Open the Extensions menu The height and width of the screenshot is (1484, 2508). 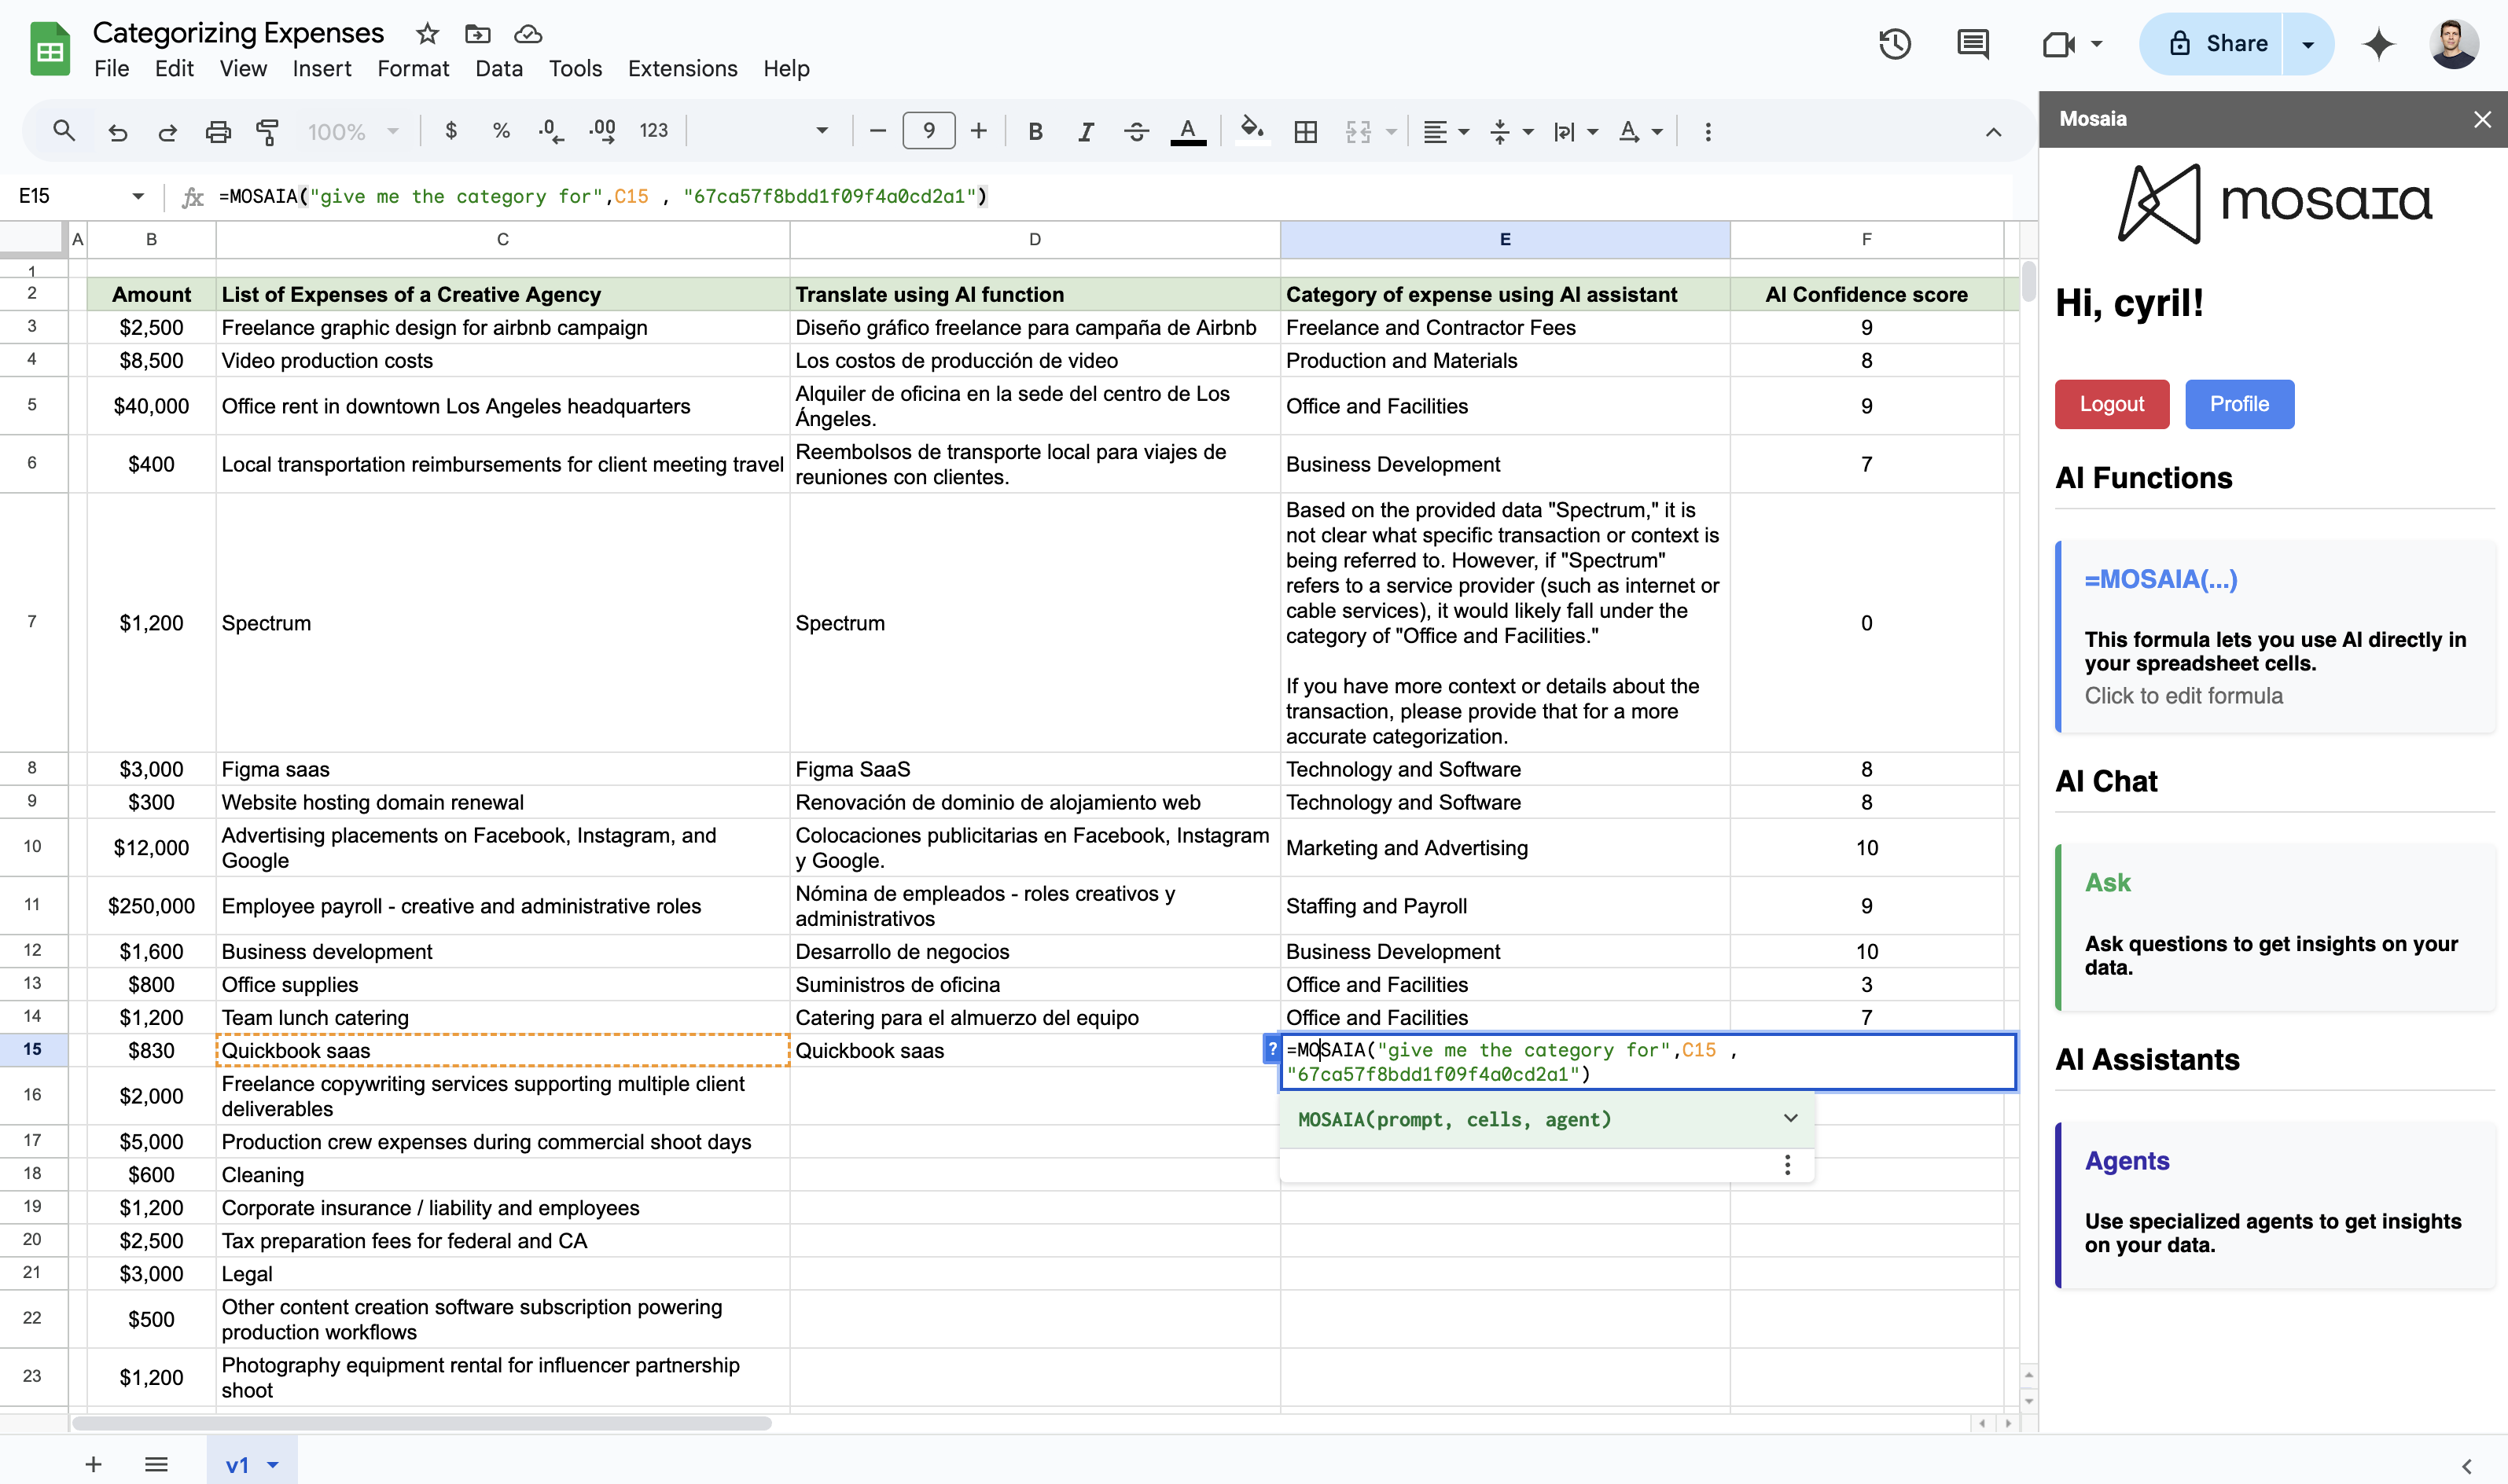pos(682,68)
